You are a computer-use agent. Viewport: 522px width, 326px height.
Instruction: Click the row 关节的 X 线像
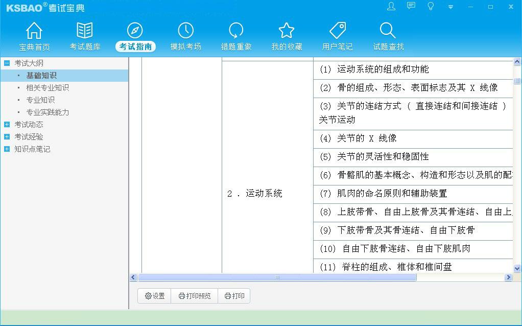[413, 139]
